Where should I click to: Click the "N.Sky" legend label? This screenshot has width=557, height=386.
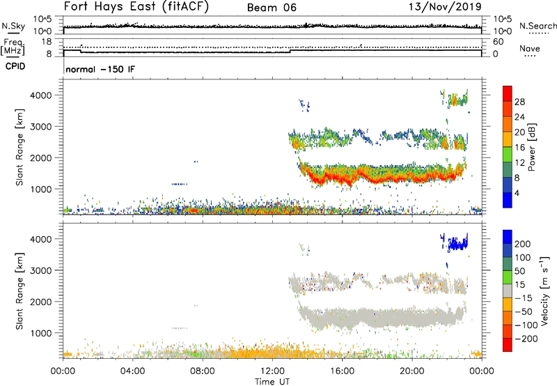click(x=13, y=26)
